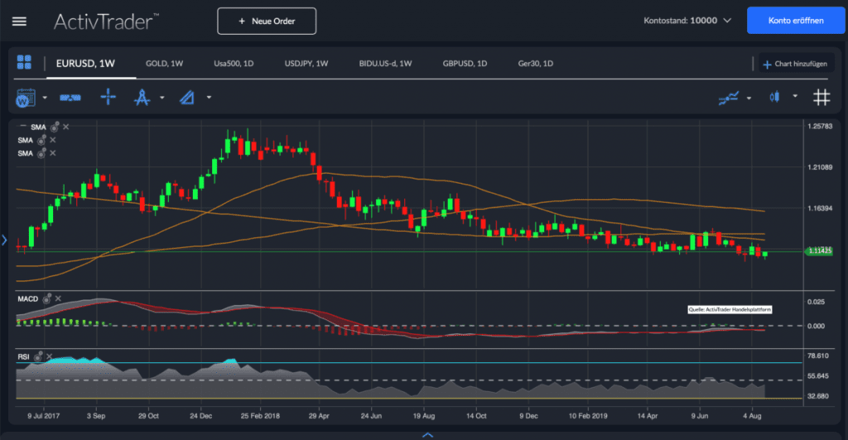Click the Kontostand: 10000 text
The width and height of the screenshot is (848, 440).
(681, 21)
